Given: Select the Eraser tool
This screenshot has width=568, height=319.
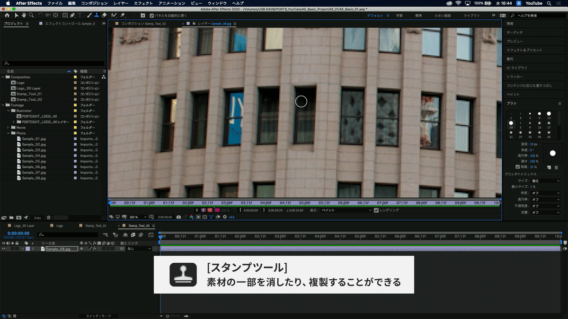Looking at the screenshot, I should click(103, 16).
